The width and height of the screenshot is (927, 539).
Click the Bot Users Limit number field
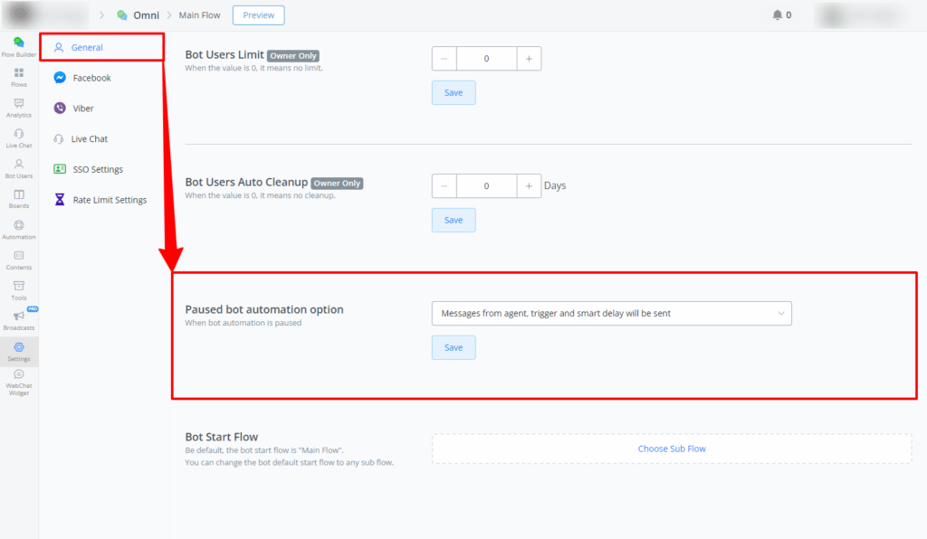tap(486, 59)
